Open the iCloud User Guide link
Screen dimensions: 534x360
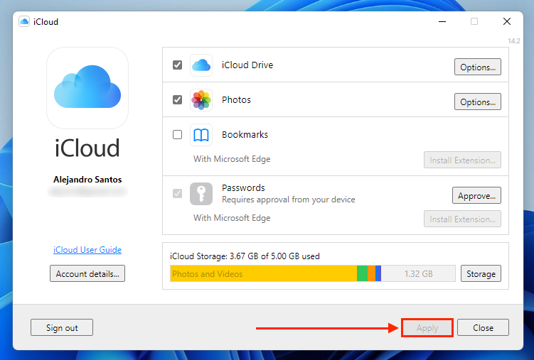[87, 250]
